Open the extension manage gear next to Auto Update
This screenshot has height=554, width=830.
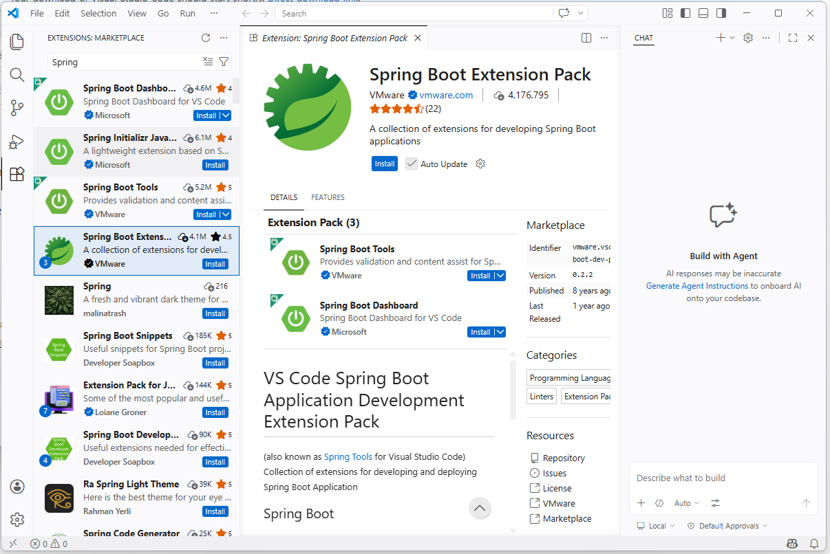point(481,164)
